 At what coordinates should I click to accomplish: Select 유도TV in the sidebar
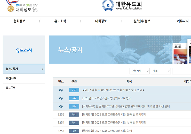24,88
